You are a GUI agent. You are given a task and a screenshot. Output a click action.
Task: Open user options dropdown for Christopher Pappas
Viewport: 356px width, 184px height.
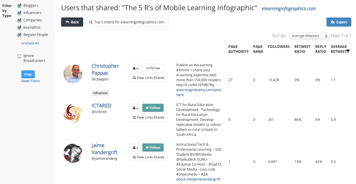(136, 68)
